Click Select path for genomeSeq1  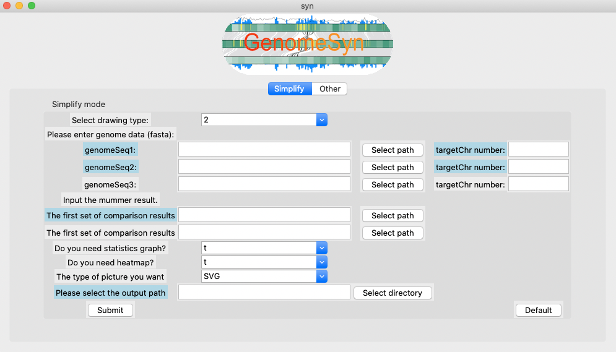point(393,150)
